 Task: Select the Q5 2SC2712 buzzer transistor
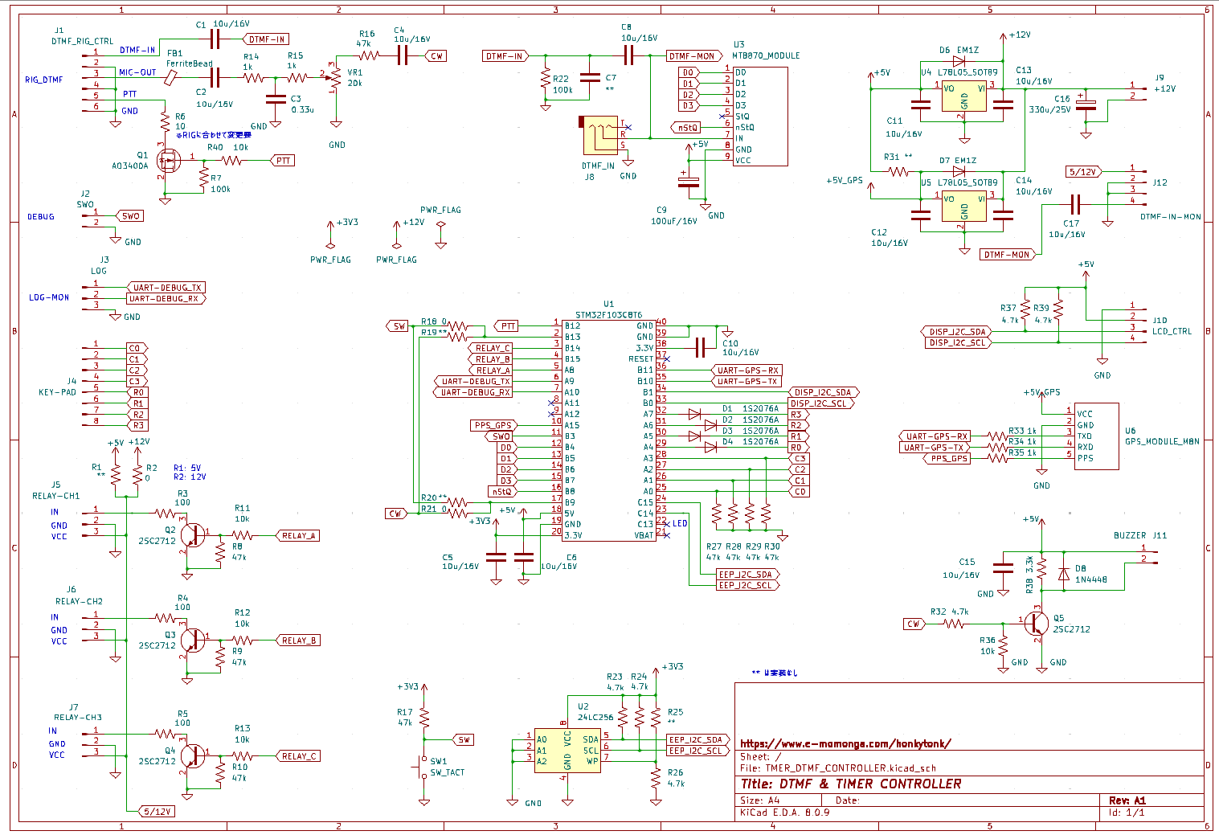point(1036,623)
